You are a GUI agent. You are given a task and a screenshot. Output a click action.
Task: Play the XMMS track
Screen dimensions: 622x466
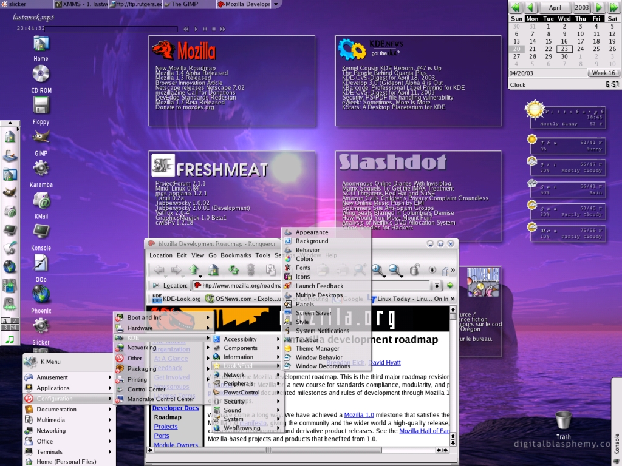pyautogui.click(x=196, y=29)
